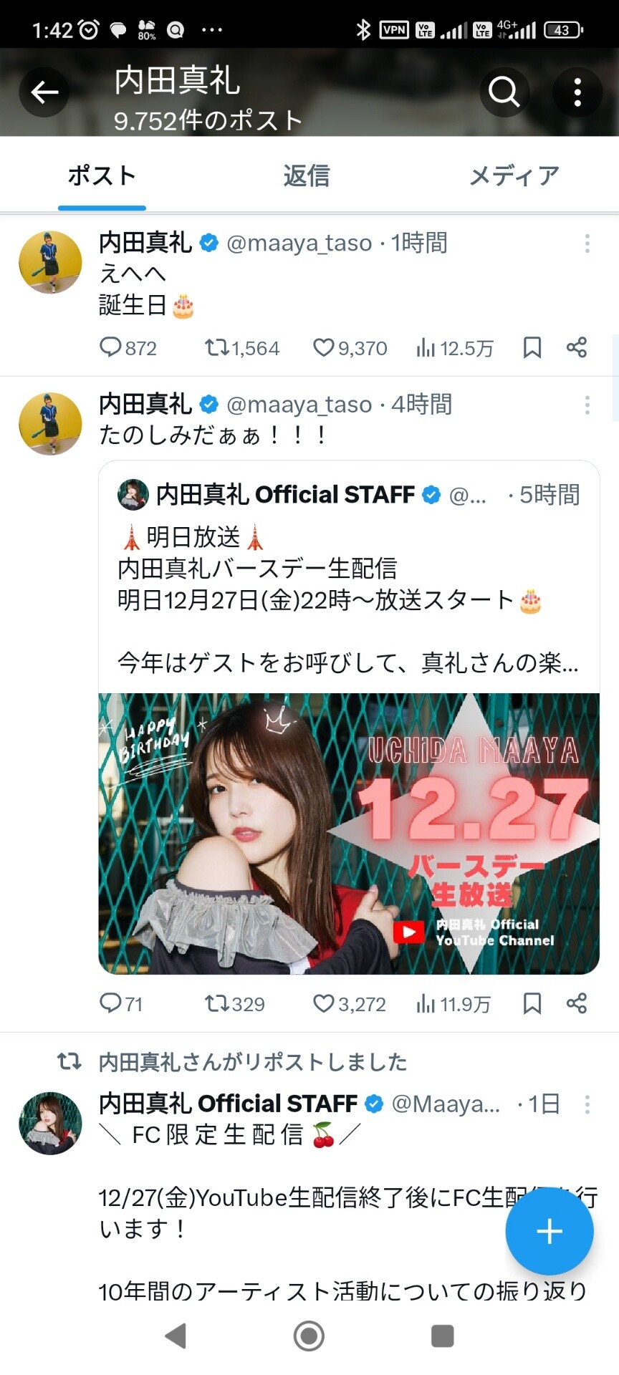Switch to the 返信 tab
The width and height of the screenshot is (619, 1375).
pos(307,176)
